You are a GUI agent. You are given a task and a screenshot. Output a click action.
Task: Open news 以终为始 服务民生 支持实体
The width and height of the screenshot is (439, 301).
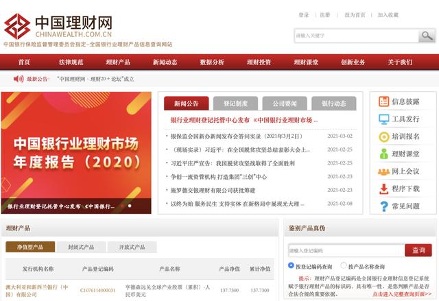click(x=237, y=204)
